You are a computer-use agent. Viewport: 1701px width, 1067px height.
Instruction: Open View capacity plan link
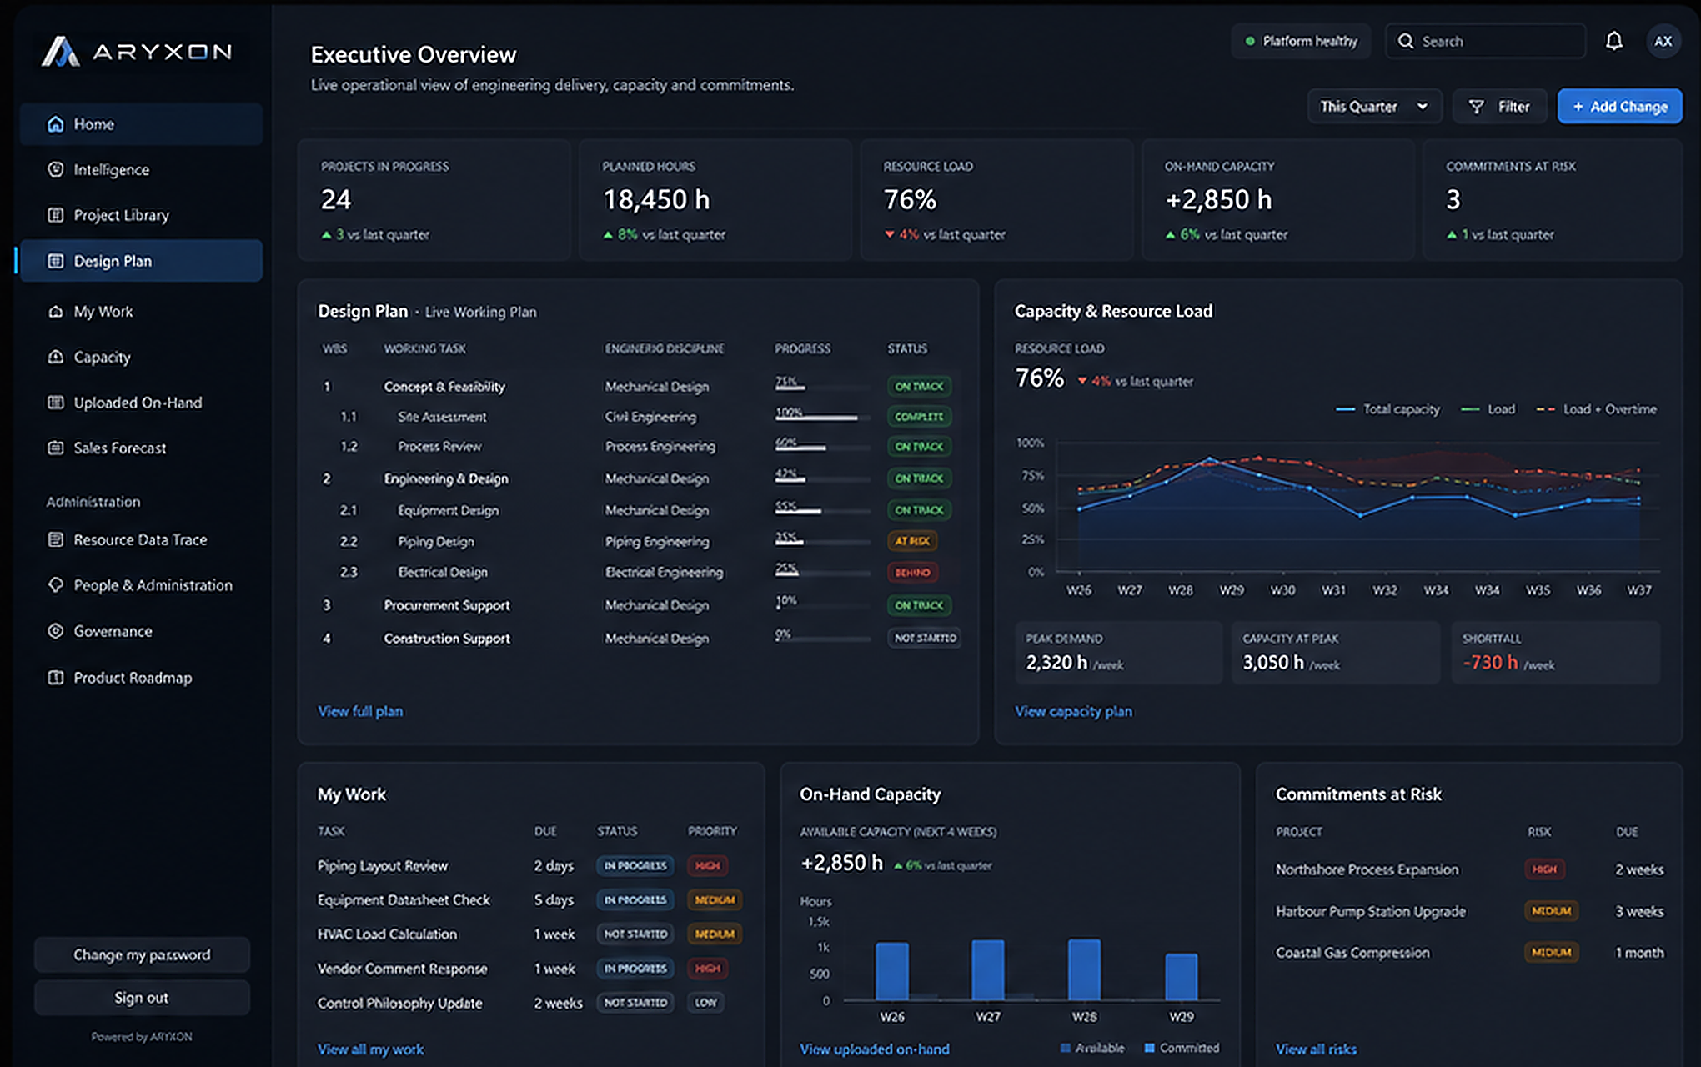pos(1073,711)
